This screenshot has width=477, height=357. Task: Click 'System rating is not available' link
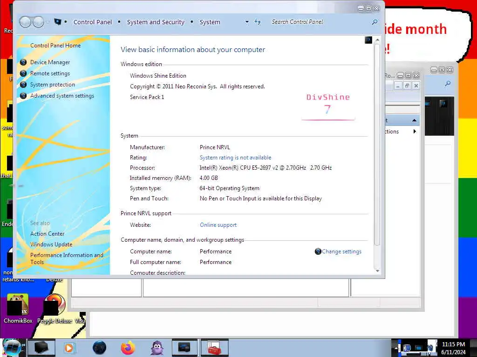[x=235, y=158]
